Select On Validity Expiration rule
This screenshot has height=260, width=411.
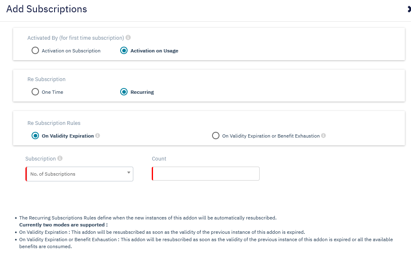pos(35,136)
